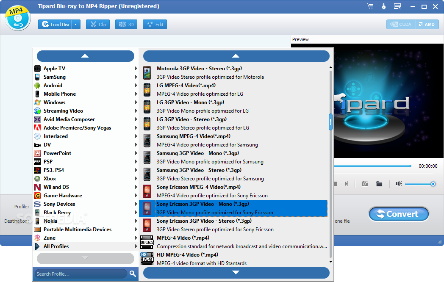Screen dimensions: 444x282
Task: Choose Sony Ericsson MPEG-4 Video profile
Action: [233, 191]
